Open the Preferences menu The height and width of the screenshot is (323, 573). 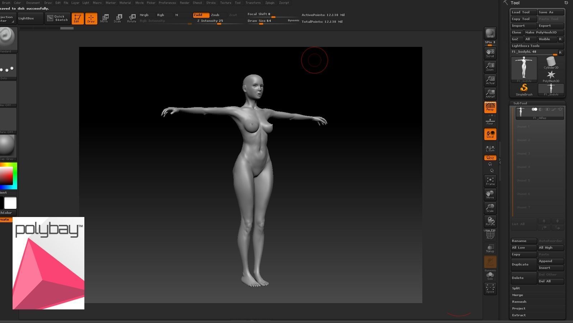(x=167, y=3)
